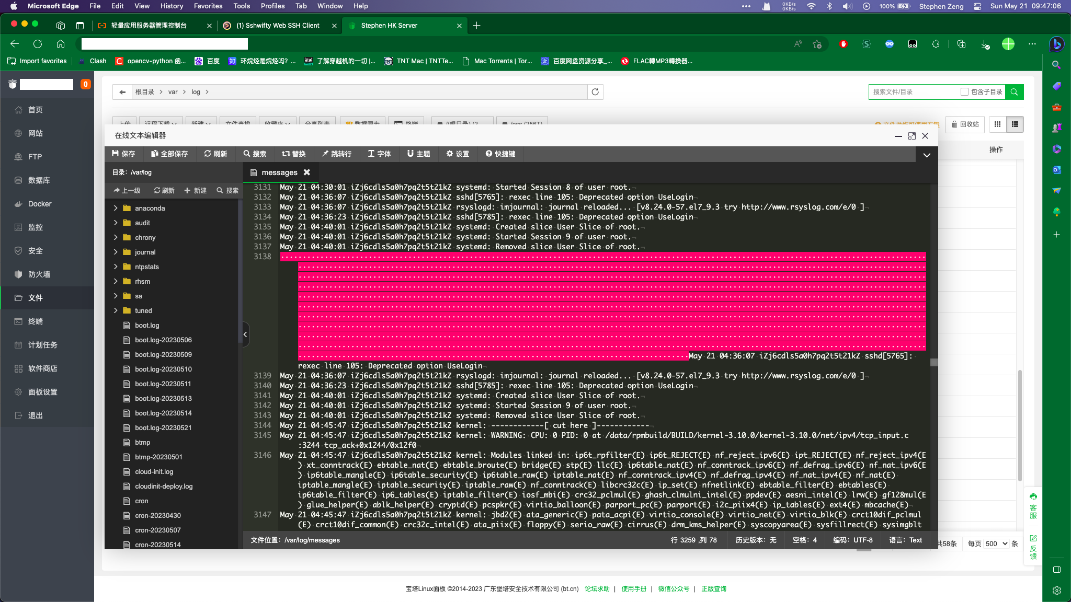1071x602 pixels.
Task: Open cloud-init.log file
Action: 154,471
